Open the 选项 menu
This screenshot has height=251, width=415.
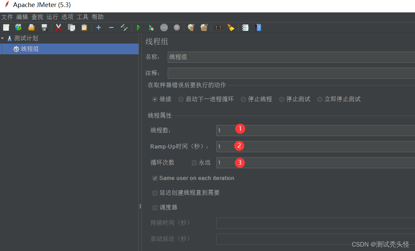point(67,17)
